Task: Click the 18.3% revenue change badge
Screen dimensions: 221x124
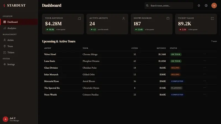Action: (50, 29)
